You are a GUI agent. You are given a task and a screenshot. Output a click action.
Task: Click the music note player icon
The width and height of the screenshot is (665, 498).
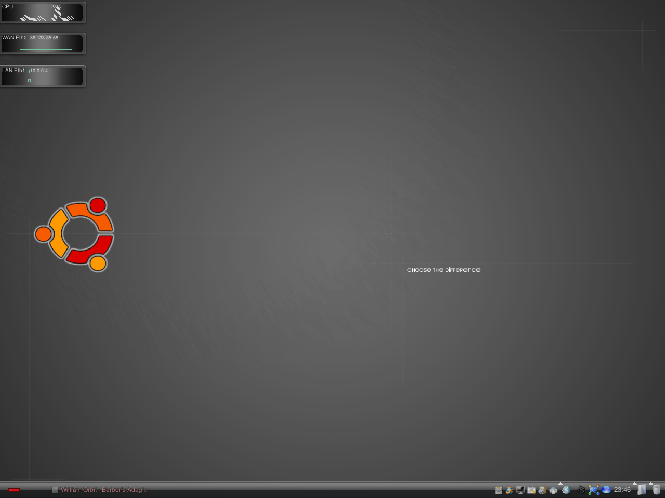click(581, 490)
